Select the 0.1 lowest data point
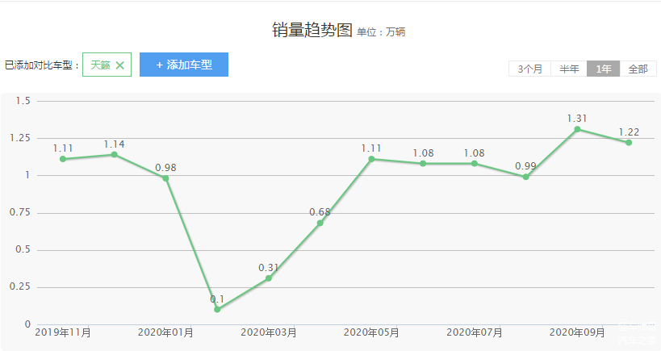Image resolution: width=661 pixels, height=351 pixels. pos(217,309)
